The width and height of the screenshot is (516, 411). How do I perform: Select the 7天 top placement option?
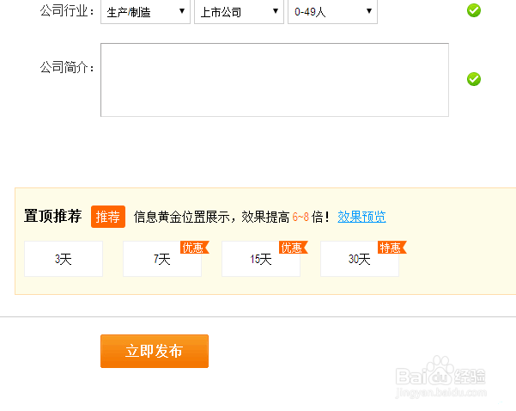(162, 259)
